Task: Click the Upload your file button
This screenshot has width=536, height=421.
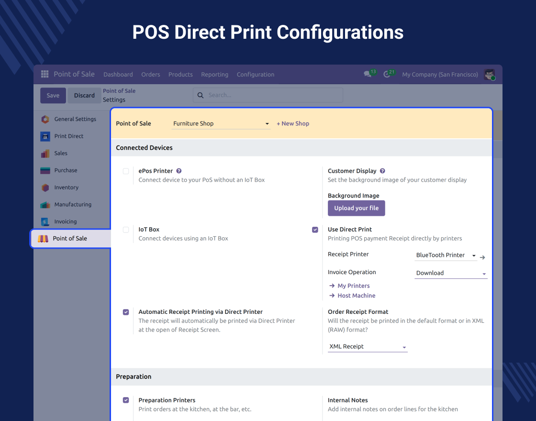Action: (x=356, y=208)
